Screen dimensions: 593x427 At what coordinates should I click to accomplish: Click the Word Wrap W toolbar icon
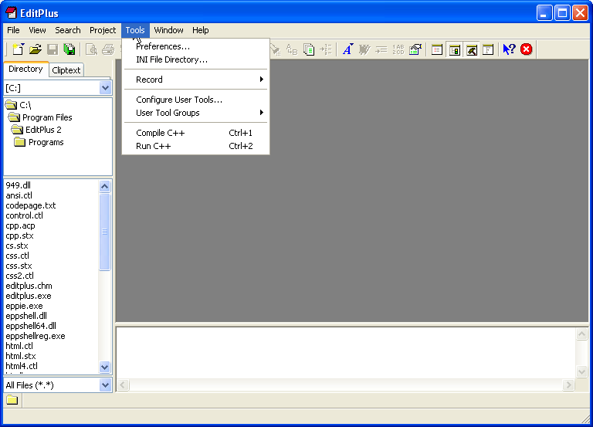point(364,49)
